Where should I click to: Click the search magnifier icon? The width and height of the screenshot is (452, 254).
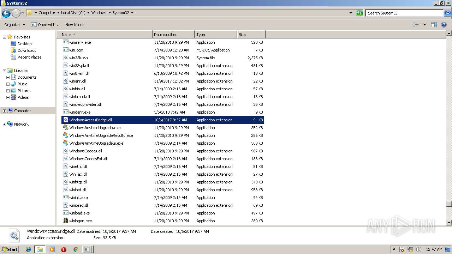(447, 13)
